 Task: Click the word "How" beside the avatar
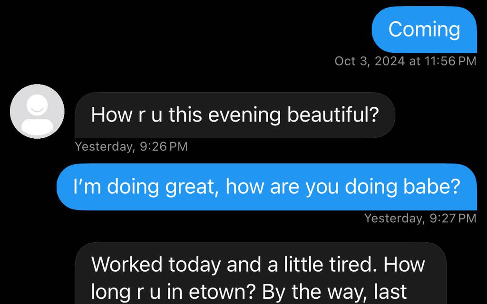(x=107, y=115)
